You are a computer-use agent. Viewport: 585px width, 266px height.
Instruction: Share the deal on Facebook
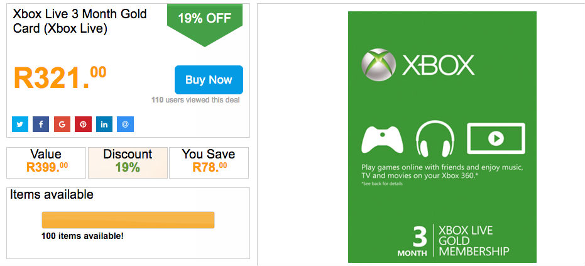(x=41, y=124)
